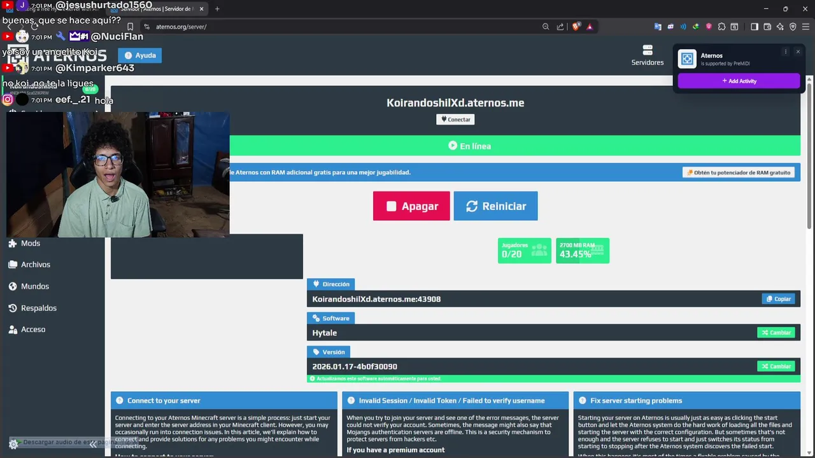Click the Respaldos history icon in sidebar
The height and width of the screenshot is (458, 815).
[x=13, y=308]
